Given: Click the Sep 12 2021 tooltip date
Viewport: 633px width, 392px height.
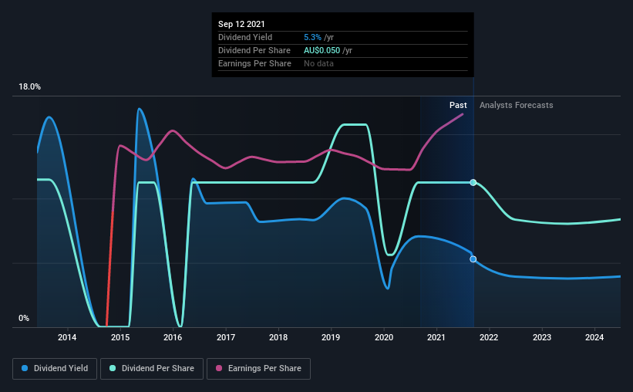Looking at the screenshot, I should pyautogui.click(x=241, y=24).
